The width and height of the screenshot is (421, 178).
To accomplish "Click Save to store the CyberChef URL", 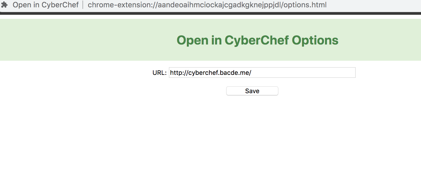I will click(x=252, y=91).
